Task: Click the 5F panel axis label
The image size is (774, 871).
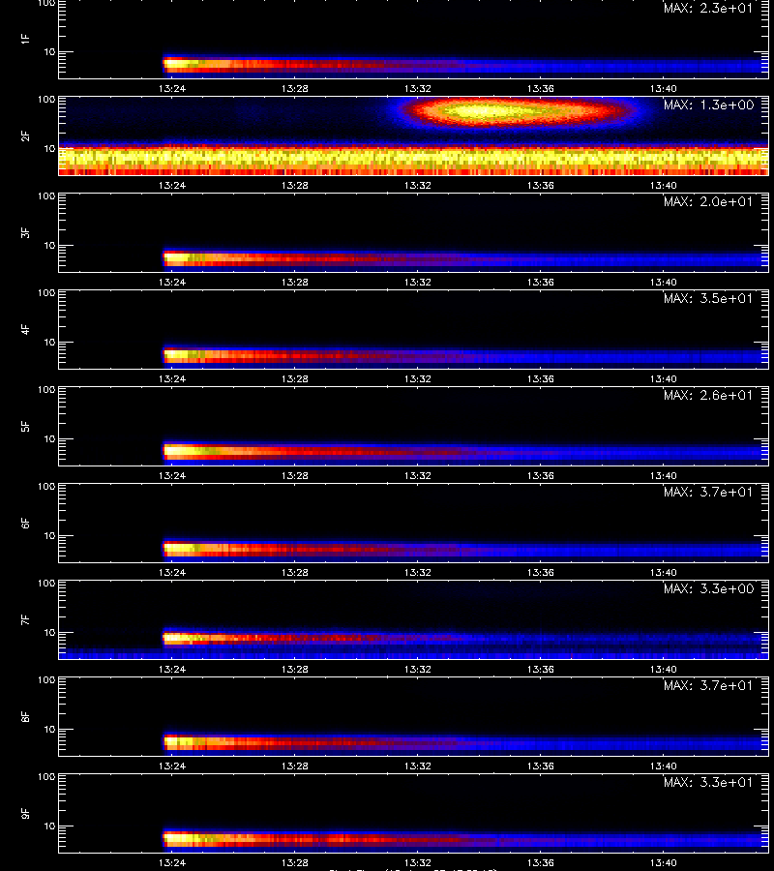Action: (x=25, y=427)
